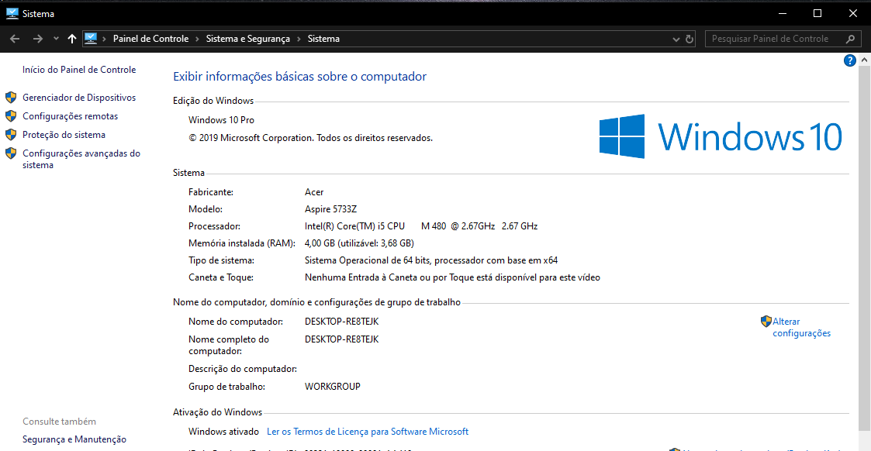Viewport: 871px width, 451px height.
Task: Open Alterar configurações link
Action: click(801, 327)
